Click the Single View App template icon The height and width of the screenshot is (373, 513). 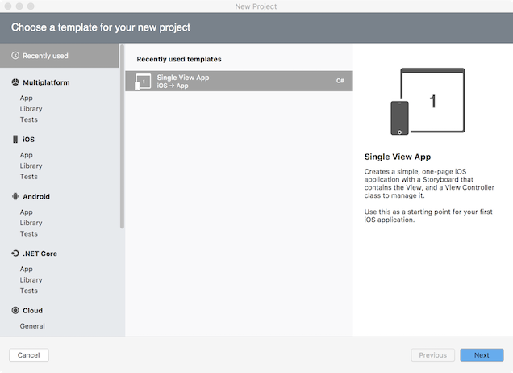[x=143, y=82]
